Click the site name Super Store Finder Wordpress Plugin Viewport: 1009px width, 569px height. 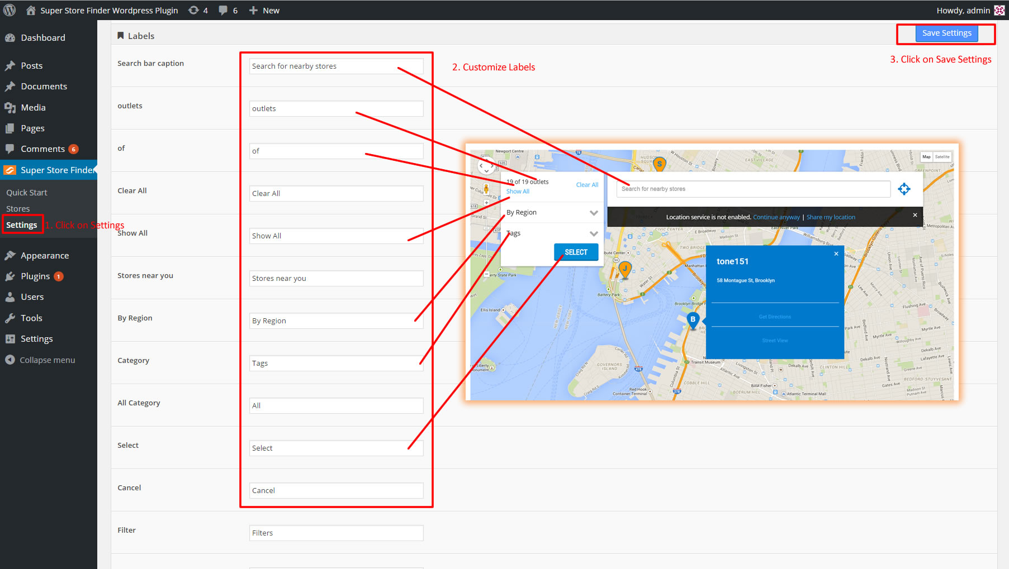(109, 10)
